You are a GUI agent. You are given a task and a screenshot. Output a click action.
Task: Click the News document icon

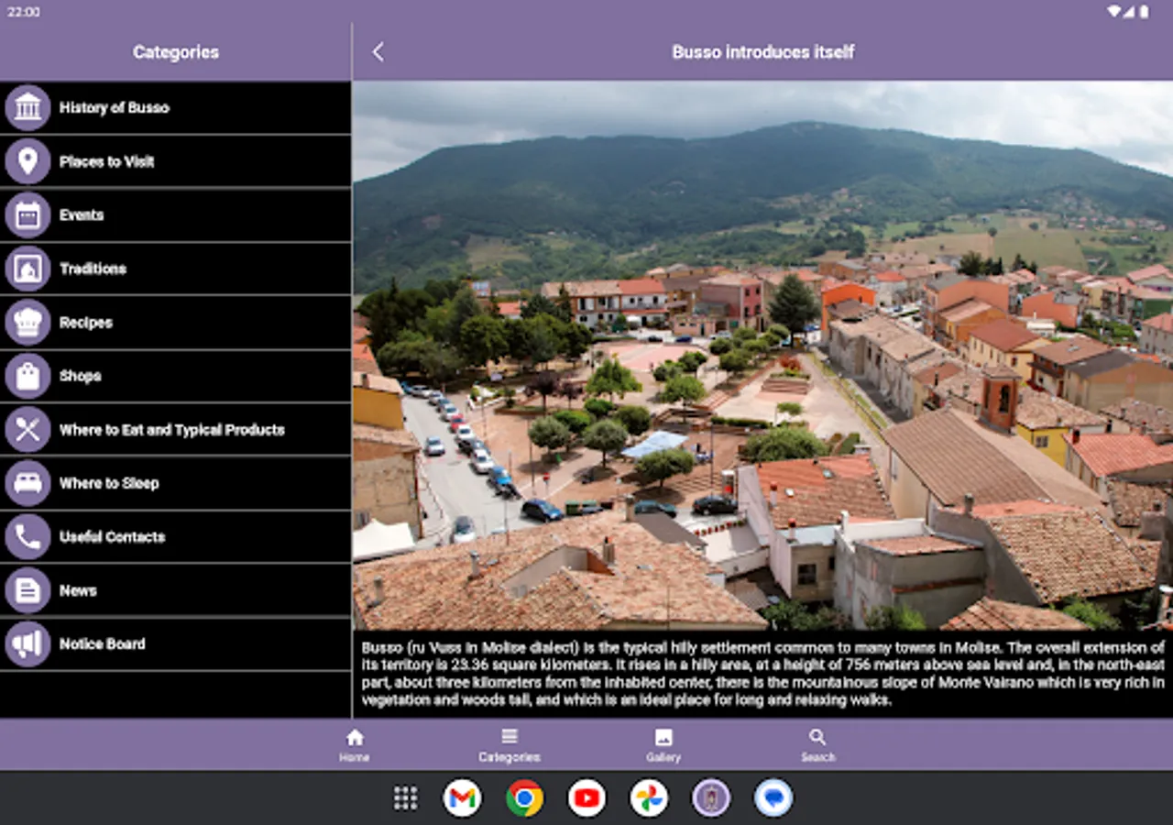point(27,590)
